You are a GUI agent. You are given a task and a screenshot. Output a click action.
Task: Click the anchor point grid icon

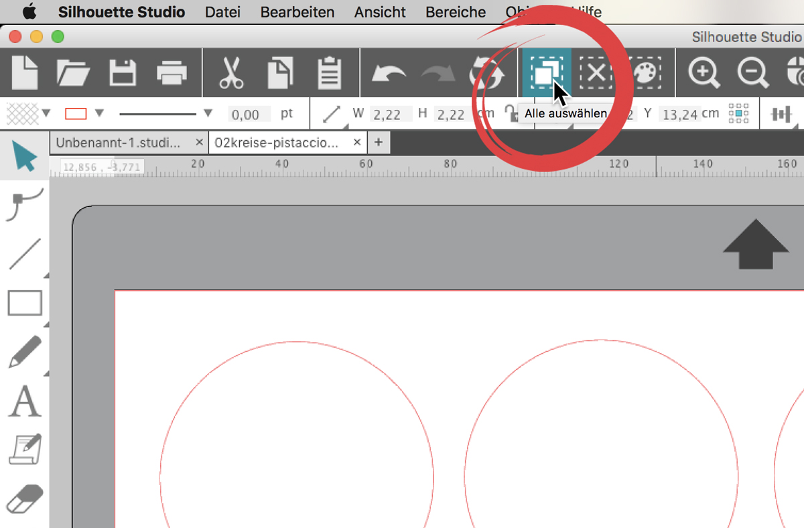pyautogui.click(x=738, y=114)
